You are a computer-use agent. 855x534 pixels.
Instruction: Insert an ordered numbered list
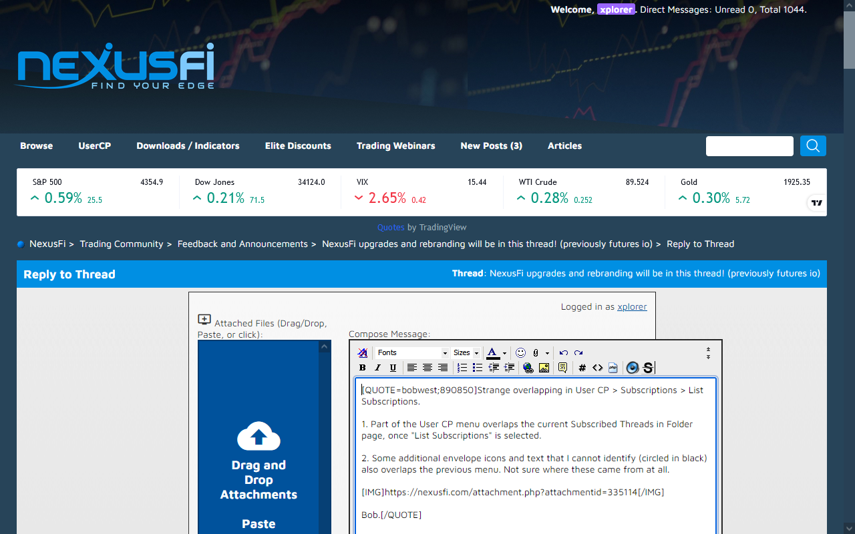tap(462, 368)
